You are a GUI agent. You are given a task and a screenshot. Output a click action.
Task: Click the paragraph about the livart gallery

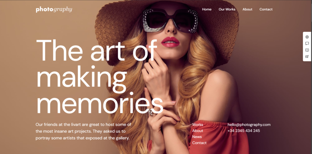click(x=83, y=131)
